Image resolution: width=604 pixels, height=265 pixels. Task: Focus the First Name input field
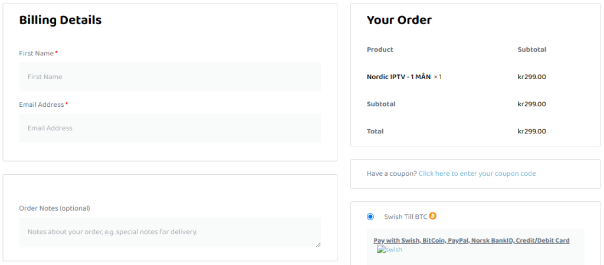[170, 77]
